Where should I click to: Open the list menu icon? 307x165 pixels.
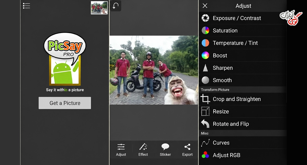[x=26, y=6]
